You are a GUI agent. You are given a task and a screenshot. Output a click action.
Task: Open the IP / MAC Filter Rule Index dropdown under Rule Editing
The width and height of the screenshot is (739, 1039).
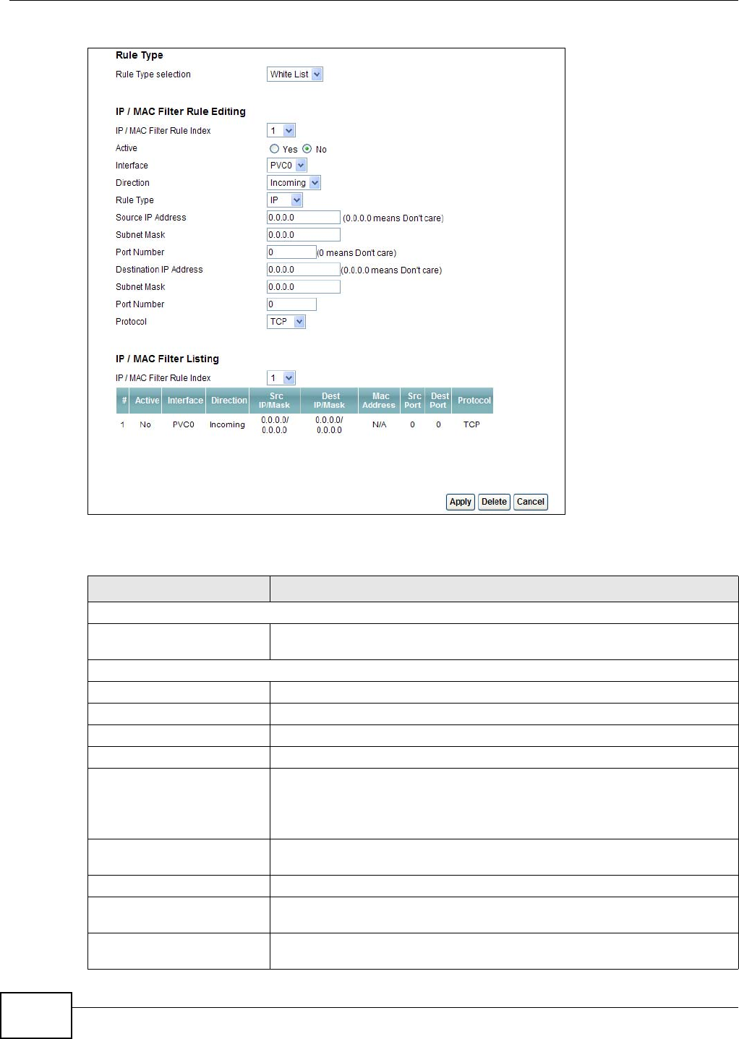(281, 131)
